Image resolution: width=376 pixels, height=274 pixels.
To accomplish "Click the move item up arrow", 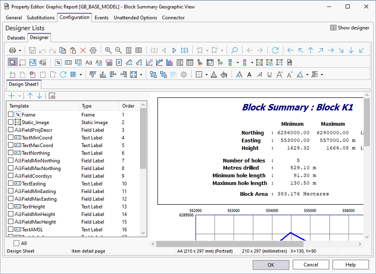I will [x=30, y=96].
